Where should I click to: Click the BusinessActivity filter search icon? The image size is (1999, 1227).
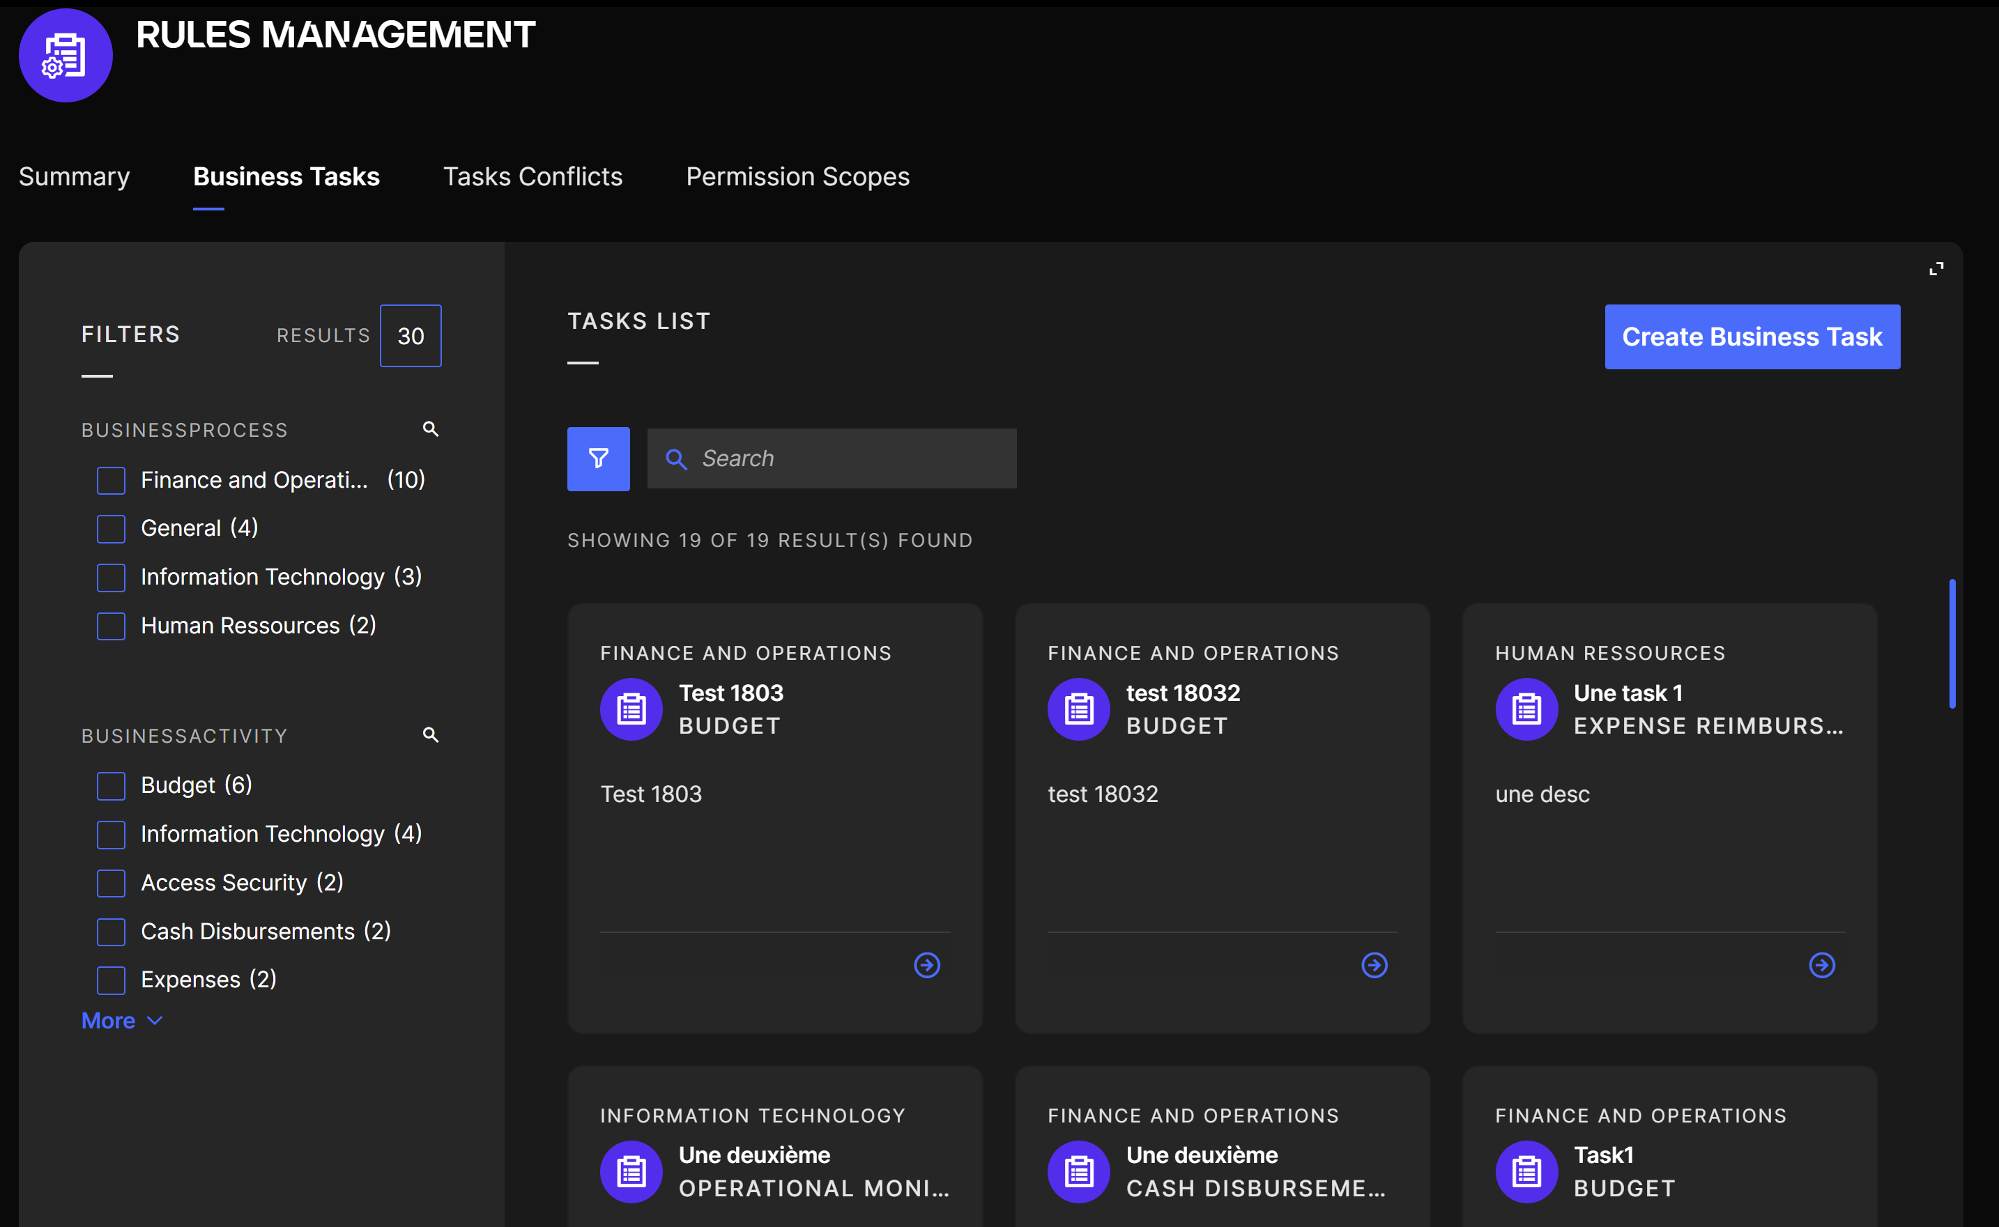(x=430, y=734)
